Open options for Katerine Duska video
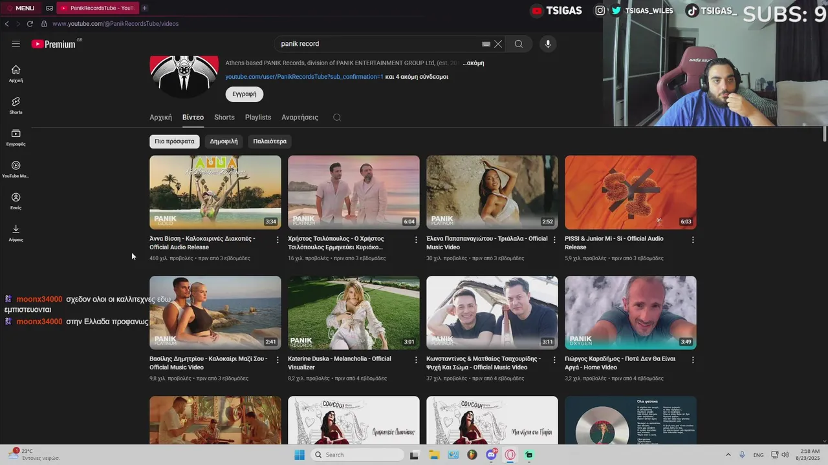The width and height of the screenshot is (828, 465). [x=416, y=360]
